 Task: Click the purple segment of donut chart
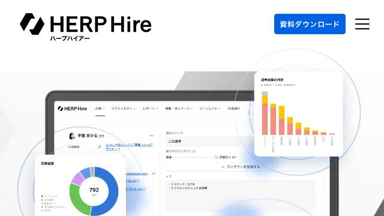coord(77,179)
